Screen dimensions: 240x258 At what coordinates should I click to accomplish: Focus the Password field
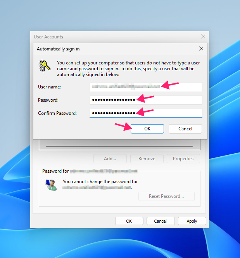(146, 100)
